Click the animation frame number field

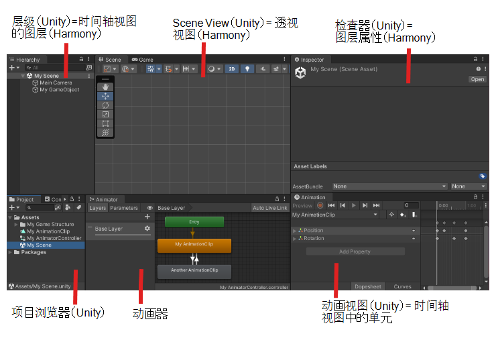412,205
